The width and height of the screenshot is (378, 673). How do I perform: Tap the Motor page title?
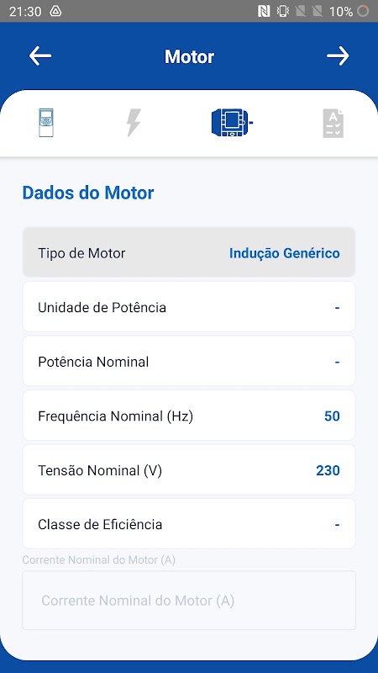(190, 56)
